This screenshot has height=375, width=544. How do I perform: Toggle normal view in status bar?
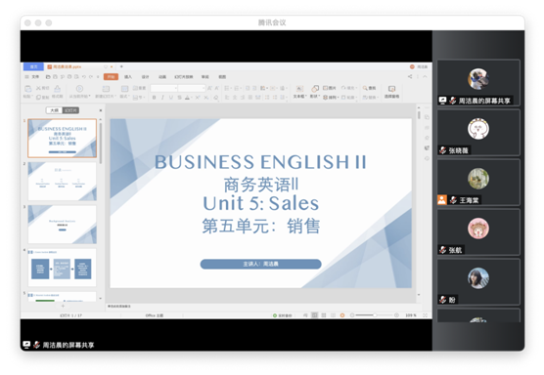pos(315,315)
